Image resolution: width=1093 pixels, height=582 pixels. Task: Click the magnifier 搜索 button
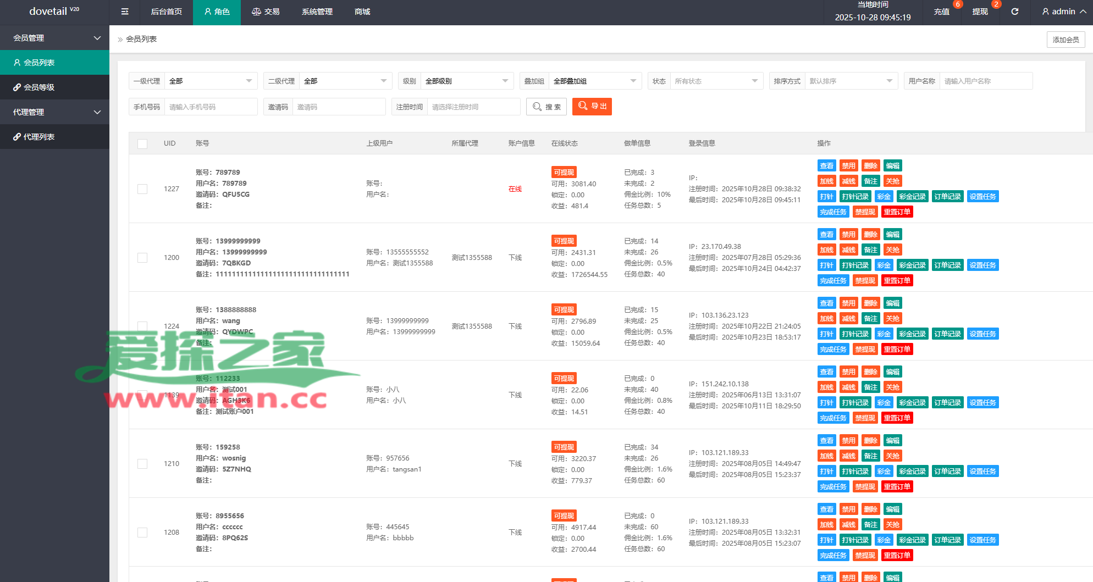(546, 107)
